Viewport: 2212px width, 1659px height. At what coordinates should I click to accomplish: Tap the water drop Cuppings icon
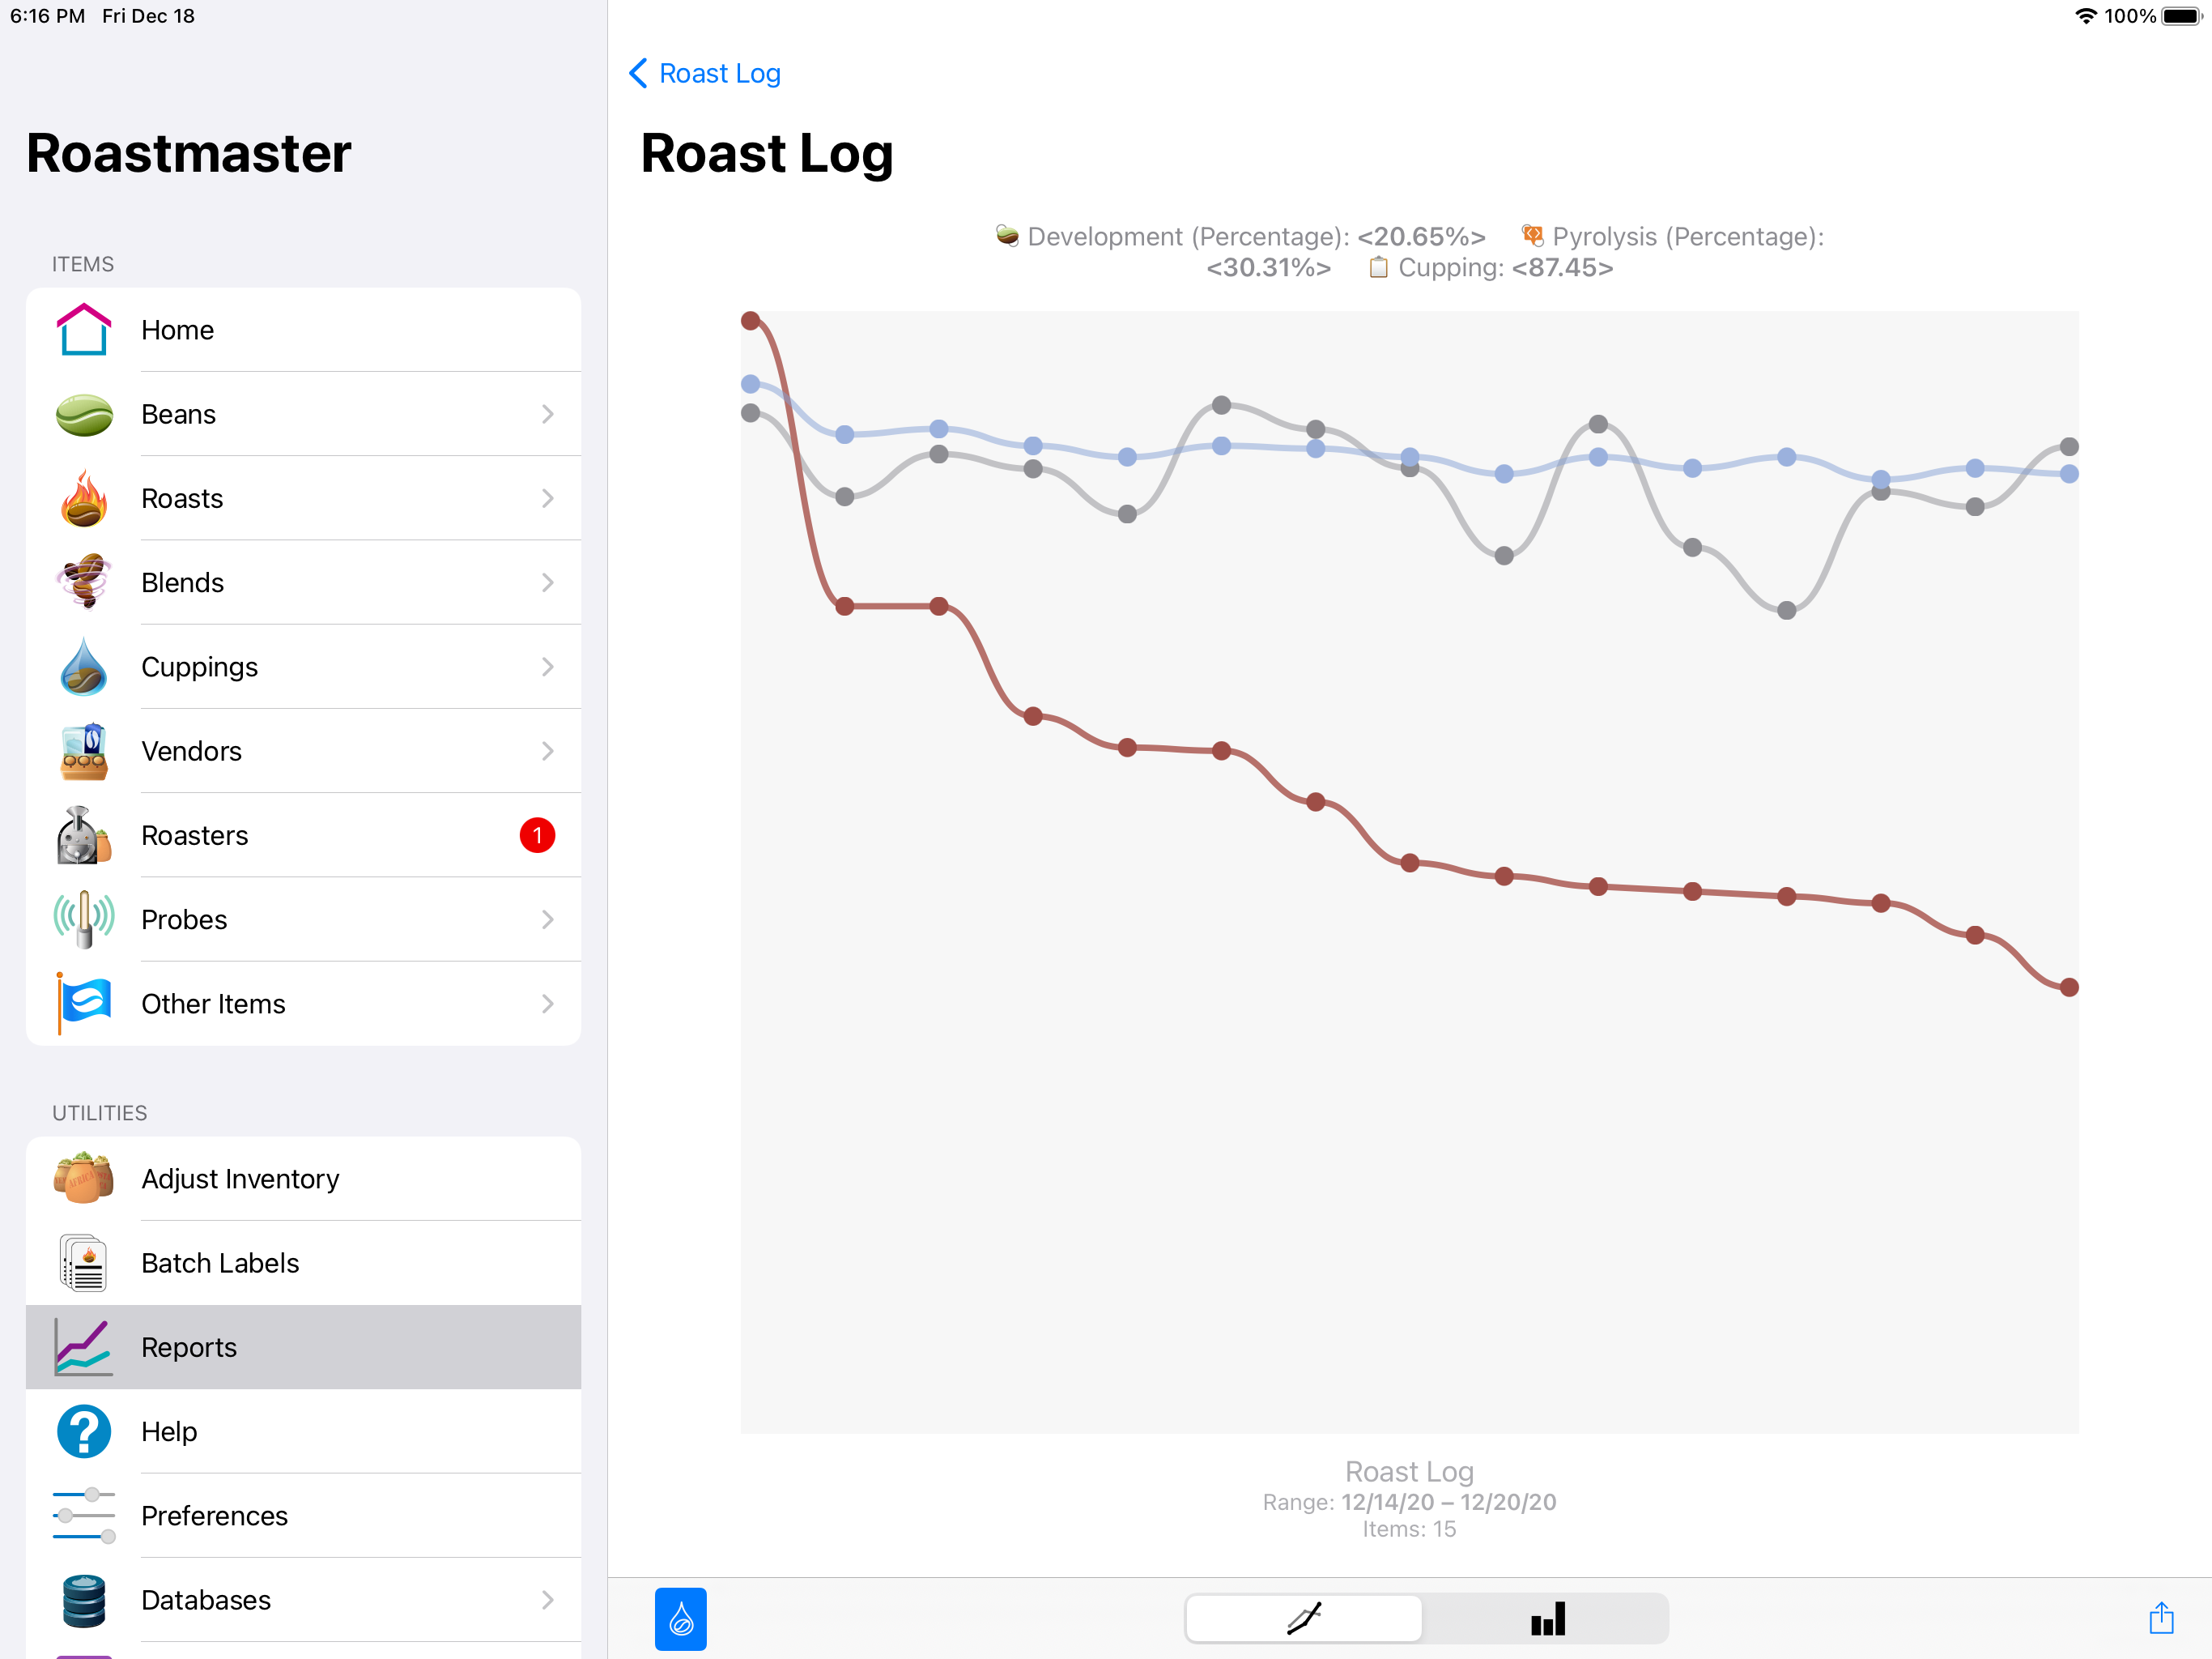click(x=84, y=667)
